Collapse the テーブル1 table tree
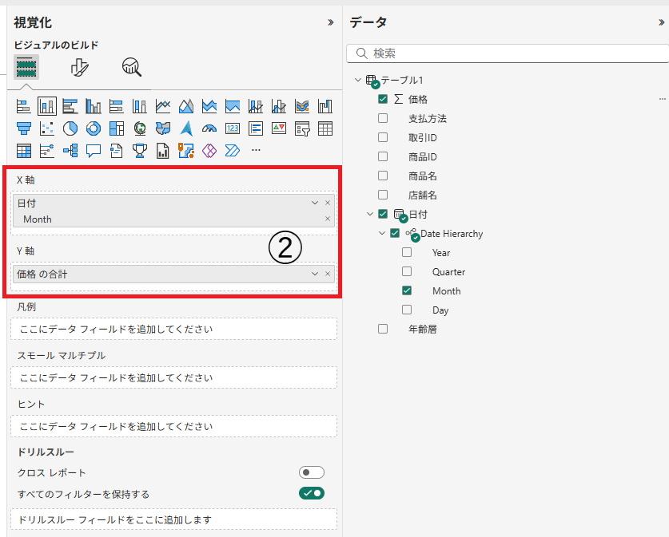 click(x=357, y=80)
